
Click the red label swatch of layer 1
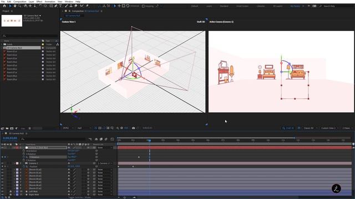pyautogui.click(x=17, y=148)
